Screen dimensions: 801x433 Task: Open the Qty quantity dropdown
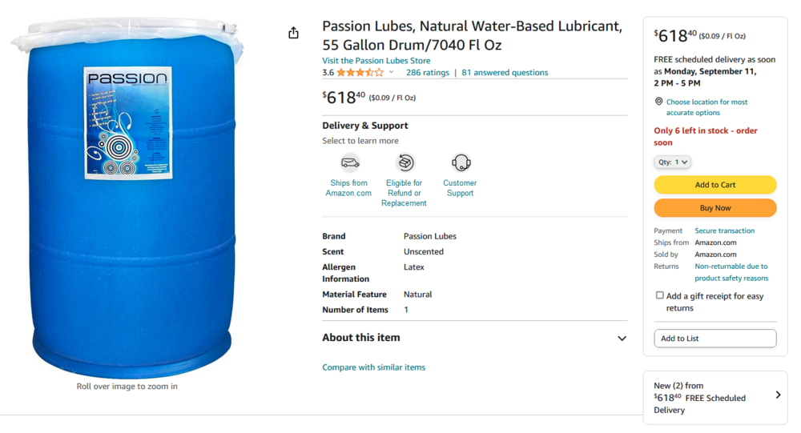click(672, 162)
